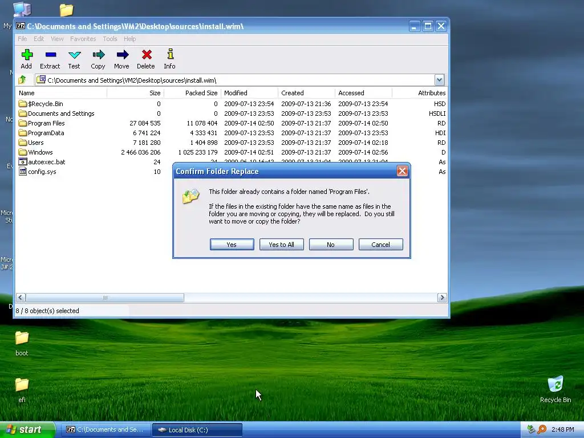The height and width of the screenshot is (438, 584).
Task: Select the desktop folder icon at top
Action: tap(66, 10)
